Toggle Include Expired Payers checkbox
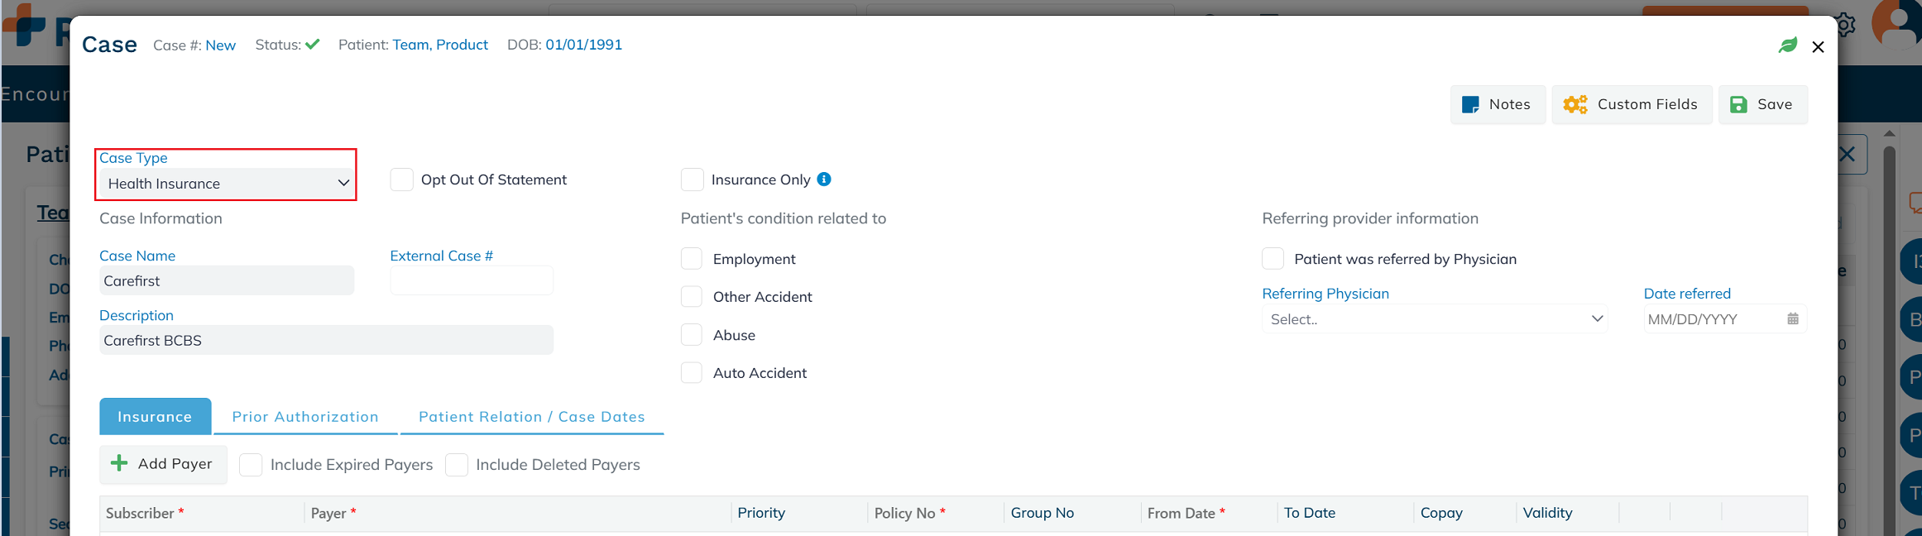Image resolution: width=1922 pixels, height=536 pixels. [251, 465]
